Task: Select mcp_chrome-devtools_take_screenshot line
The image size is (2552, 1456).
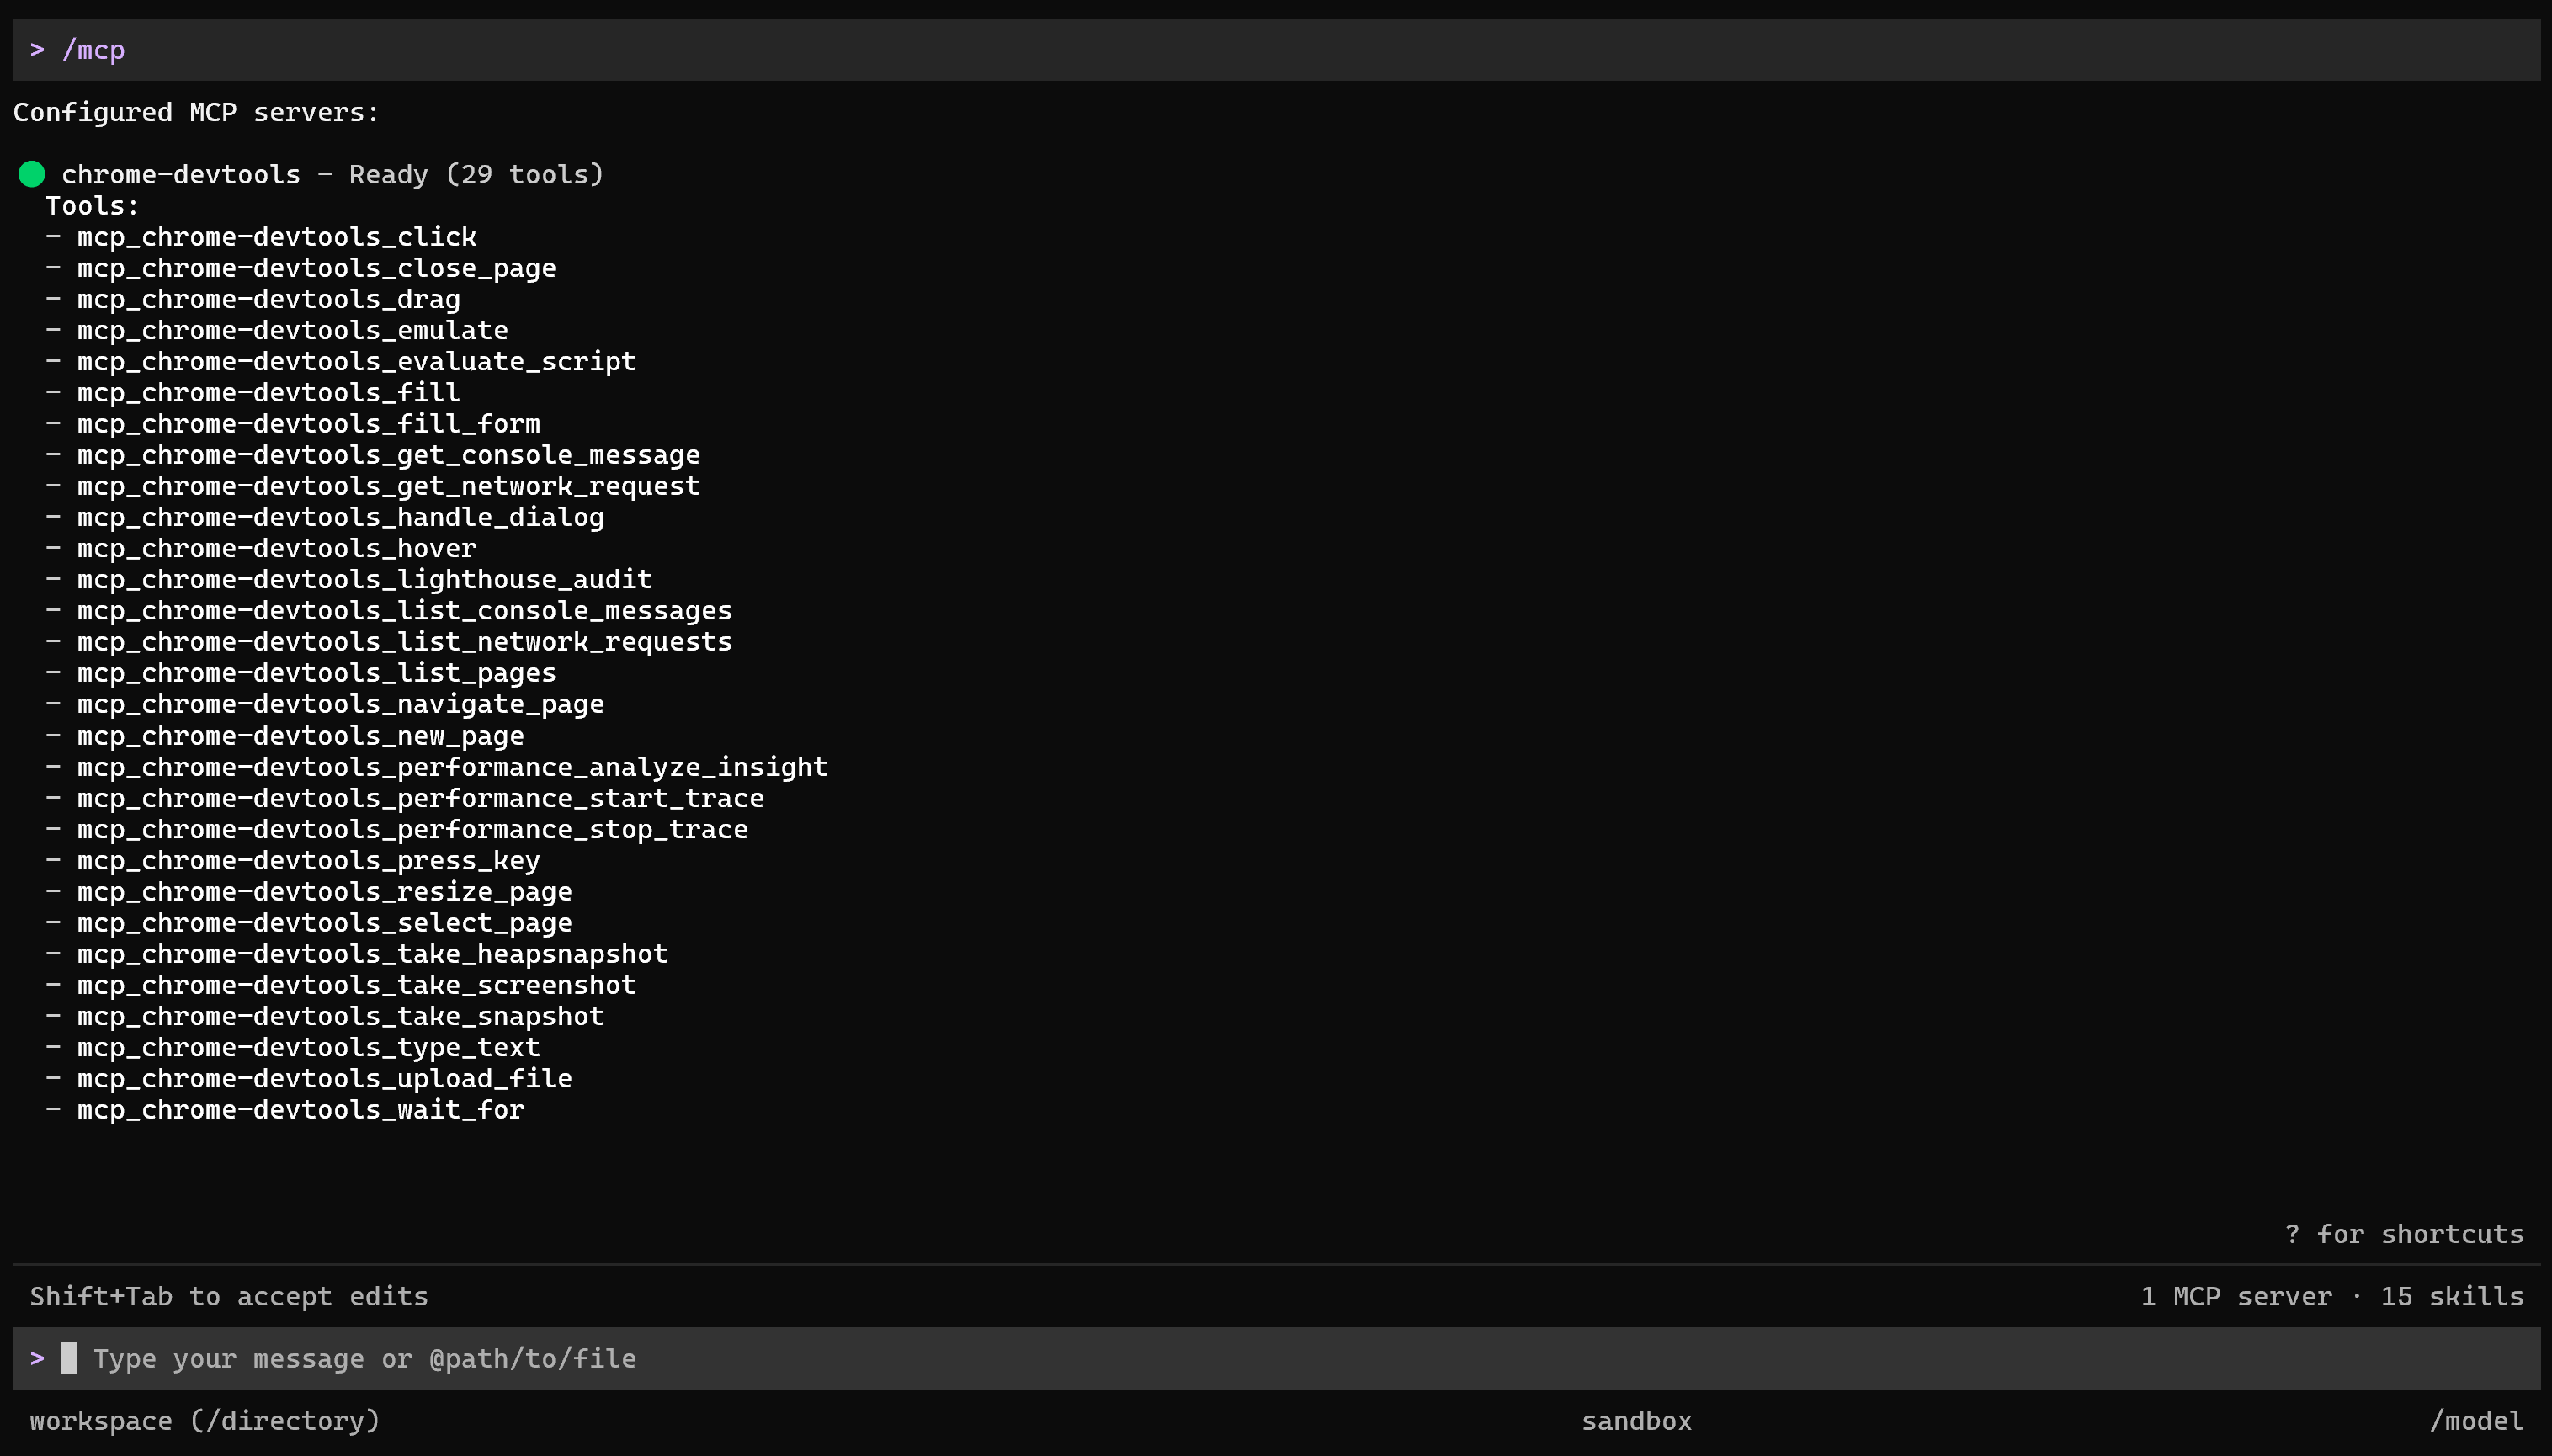Action: pos(357,985)
